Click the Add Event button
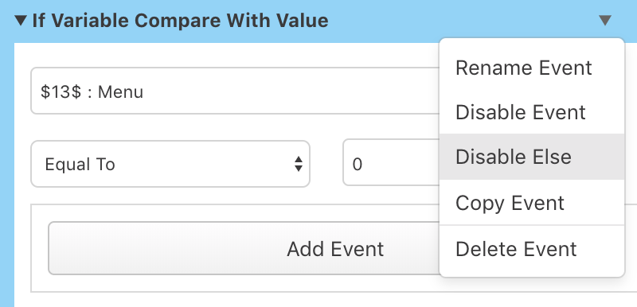The height and width of the screenshot is (307, 637). point(244,248)
